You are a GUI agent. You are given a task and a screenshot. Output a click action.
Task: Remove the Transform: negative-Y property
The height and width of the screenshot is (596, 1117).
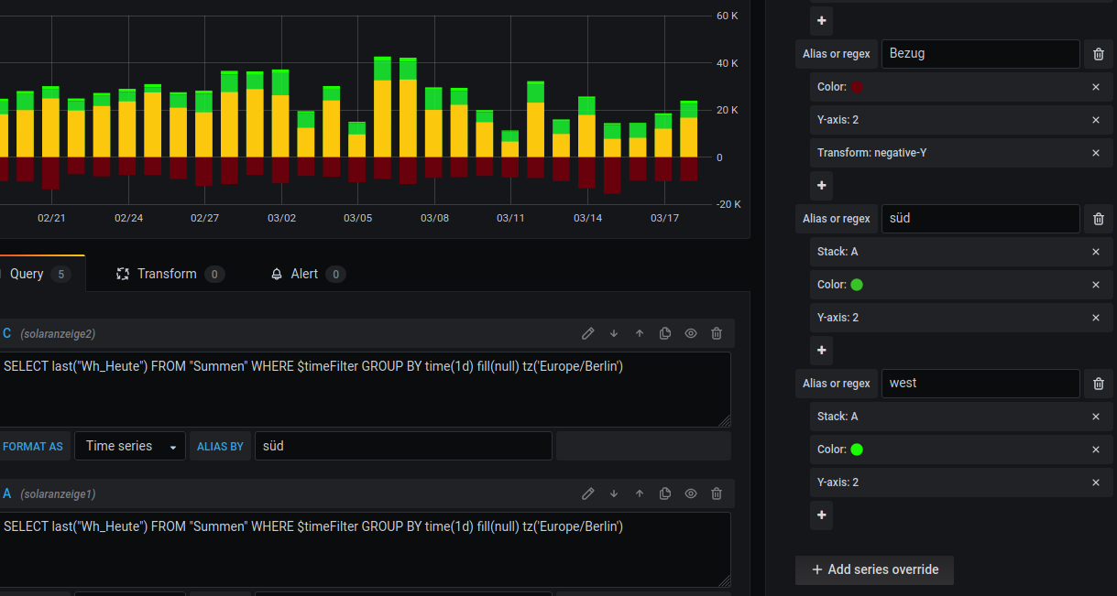pyautogui.click(x=1095, y=153)
